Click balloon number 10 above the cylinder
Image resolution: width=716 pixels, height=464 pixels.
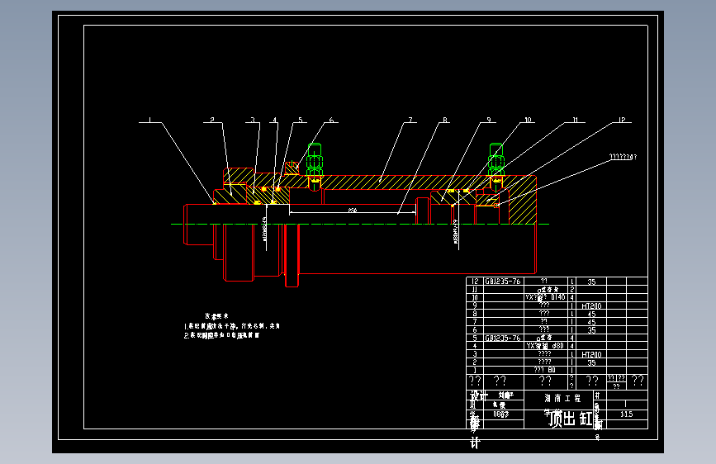pyautogui.click(x=528, y=120)
